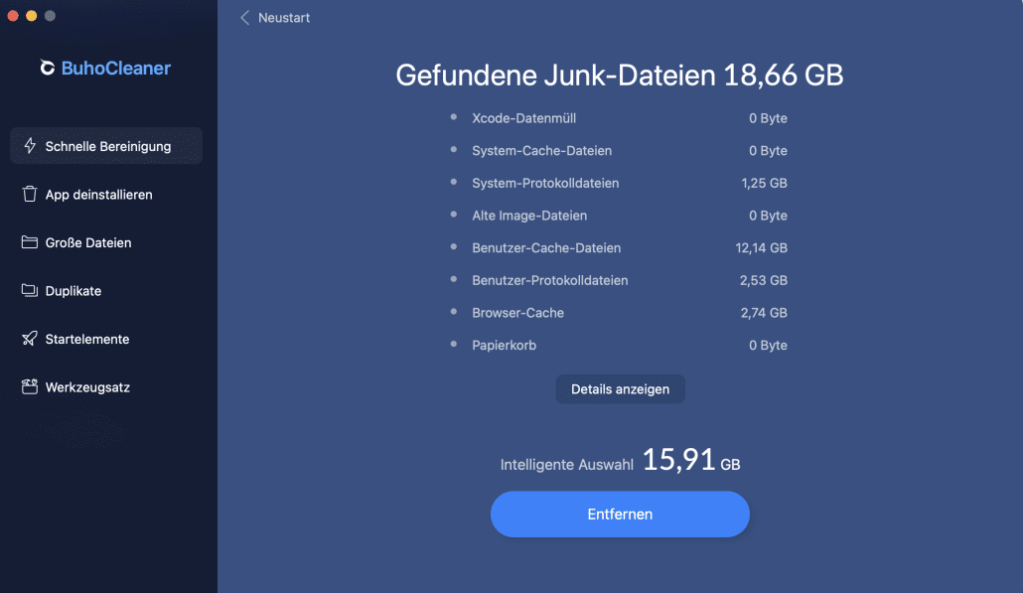1023x593 pixels.
Task: Select the System-Protokolldateien row
Action: [545, 183]
